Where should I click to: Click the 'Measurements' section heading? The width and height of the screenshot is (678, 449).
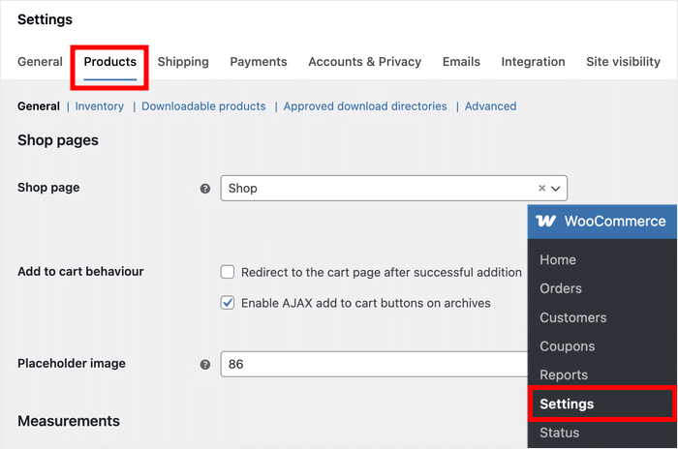(69, 421)
